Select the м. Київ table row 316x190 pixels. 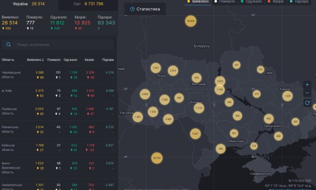point(58,93)
